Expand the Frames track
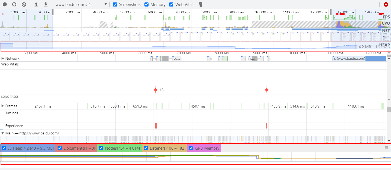Screen dimensions: 391x170 click(x=3, y=106)
